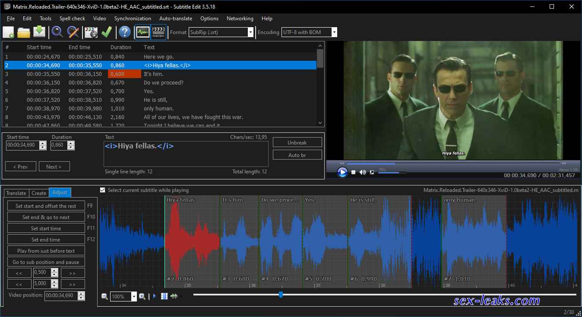Screen dimensions: 582x317
Task: Click 'Set start and offset the rest'
Action: (x=46, y=206)
